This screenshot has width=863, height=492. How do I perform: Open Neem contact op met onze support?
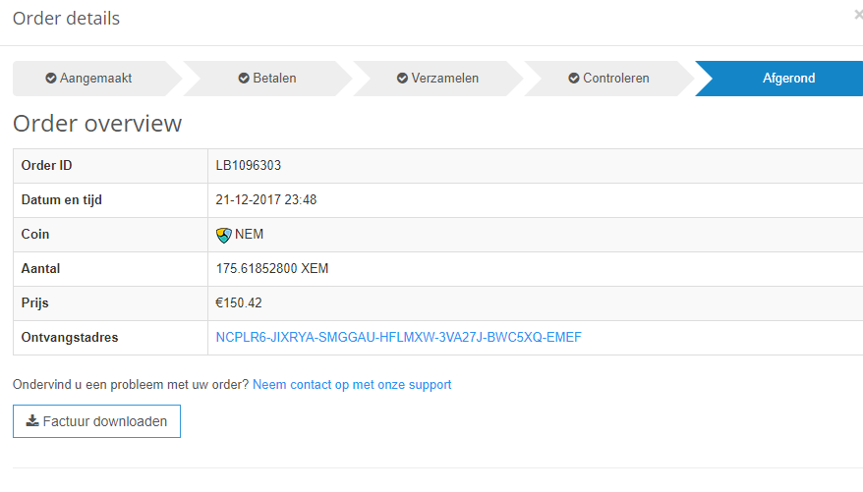click(x=352, y=385)
